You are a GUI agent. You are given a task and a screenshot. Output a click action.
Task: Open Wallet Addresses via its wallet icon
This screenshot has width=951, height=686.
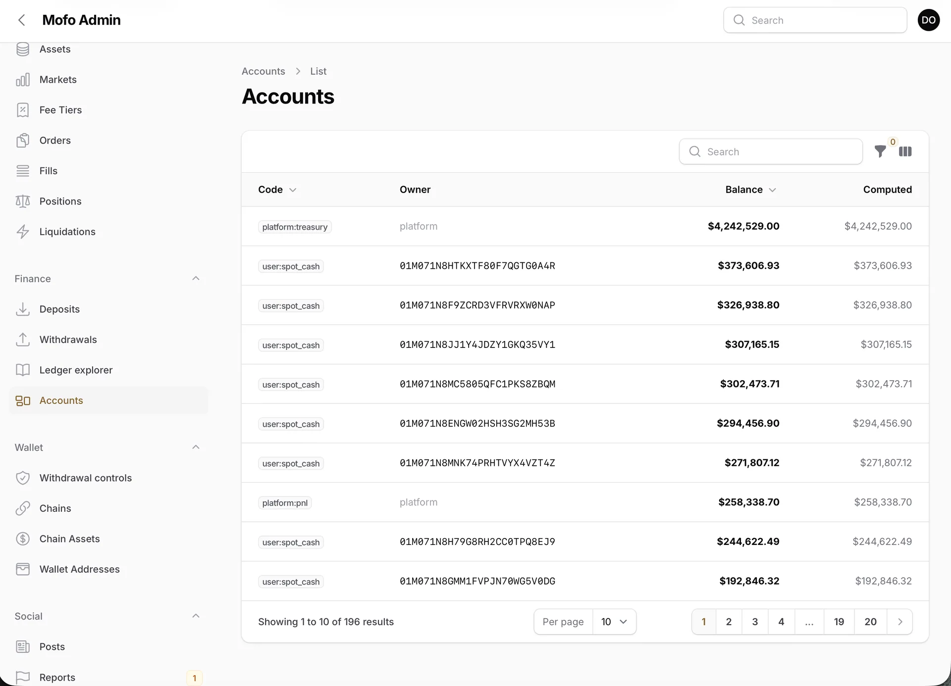[x=23, y=569]
